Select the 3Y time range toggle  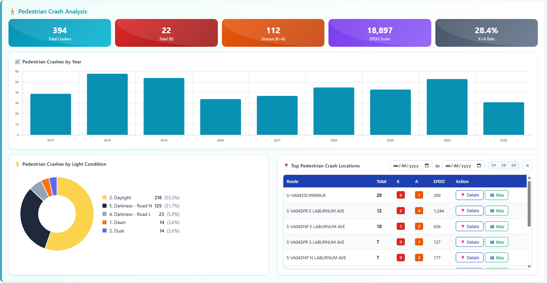pos(504,166)
